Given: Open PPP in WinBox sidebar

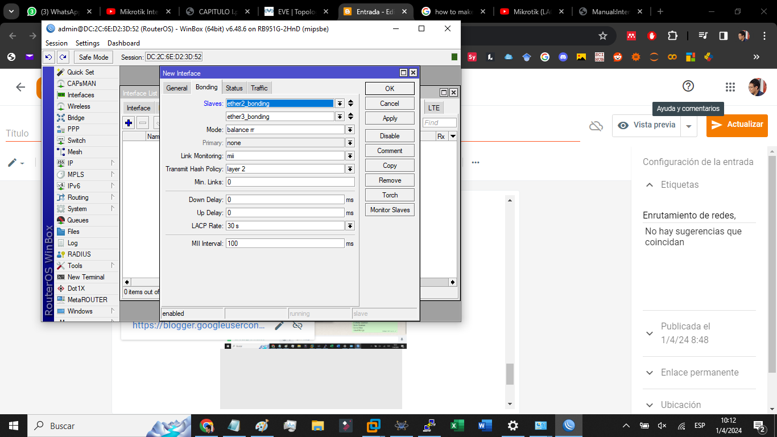Looking at the screenshot, I should pyautogui.click(x=73, y=129).
